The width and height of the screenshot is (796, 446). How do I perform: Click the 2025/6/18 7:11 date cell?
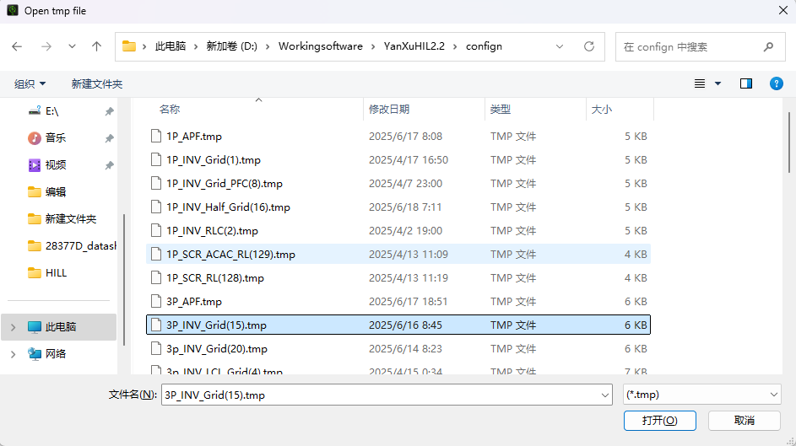tap(405, 207)
